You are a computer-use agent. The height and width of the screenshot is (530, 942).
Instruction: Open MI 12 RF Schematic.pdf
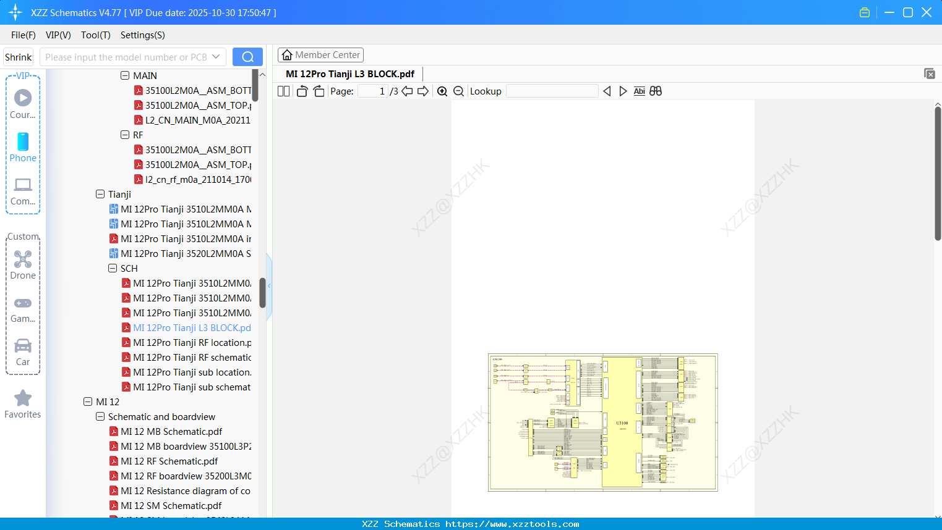pyautogui.click(x=164, y=461)
